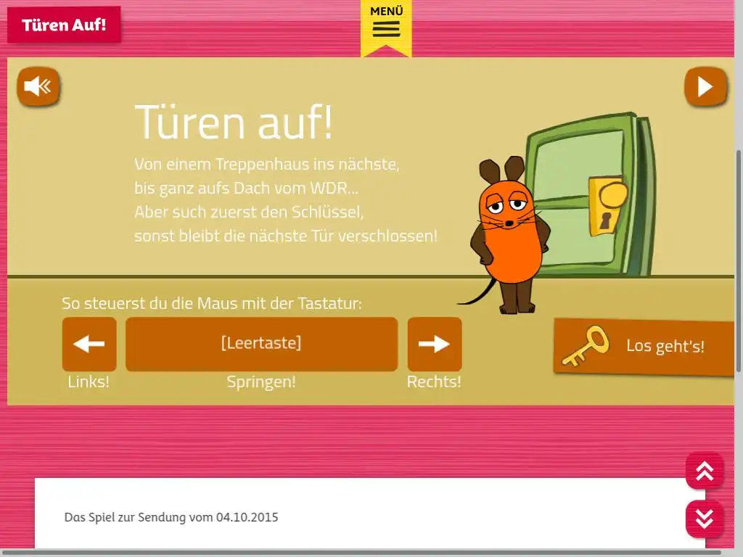743x557 pixels.
Task: Click the line 'Aber such zuerst den Schlüssel,'
Action: click(x=249, y=212)
